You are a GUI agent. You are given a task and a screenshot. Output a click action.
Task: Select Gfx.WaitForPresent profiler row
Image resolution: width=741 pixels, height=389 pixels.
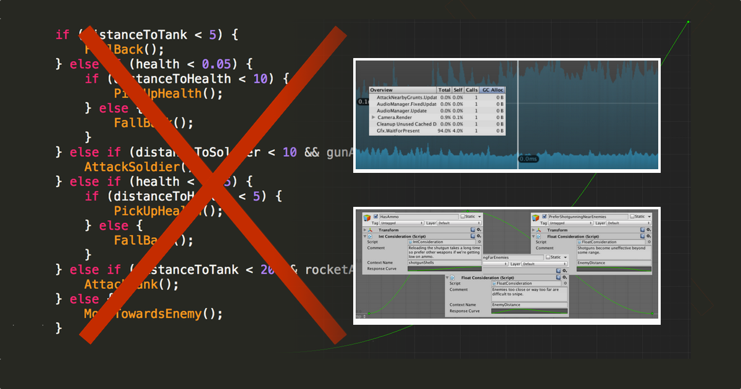437,131
